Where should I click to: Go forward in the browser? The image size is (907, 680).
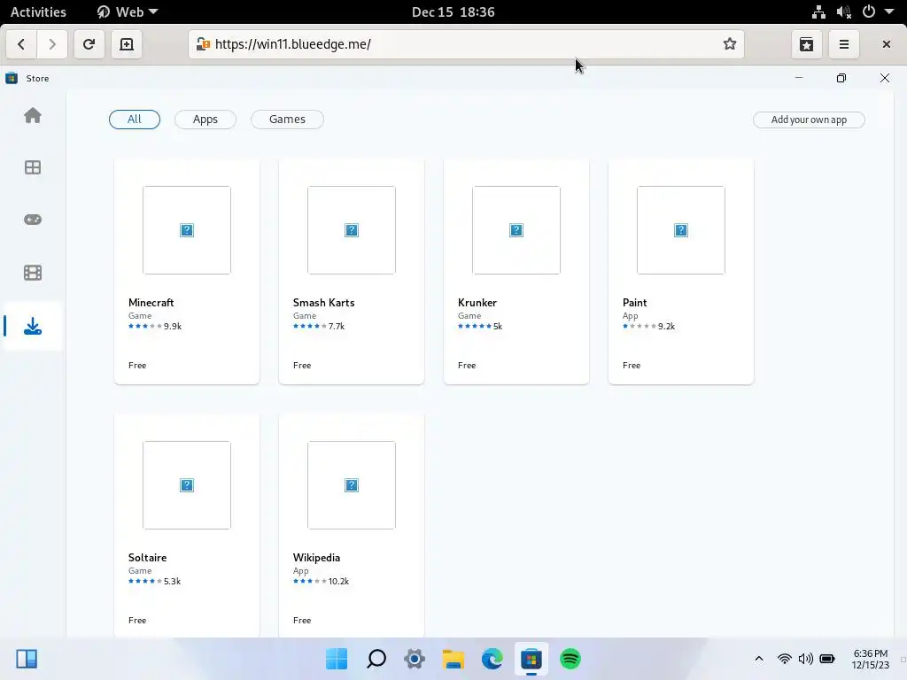52,44
